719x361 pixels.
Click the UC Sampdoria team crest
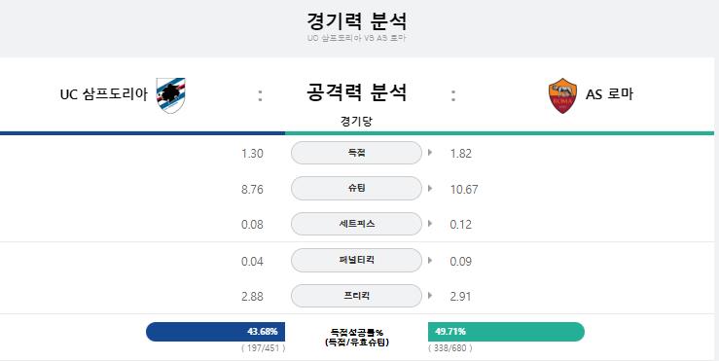(x=170, y=95)
